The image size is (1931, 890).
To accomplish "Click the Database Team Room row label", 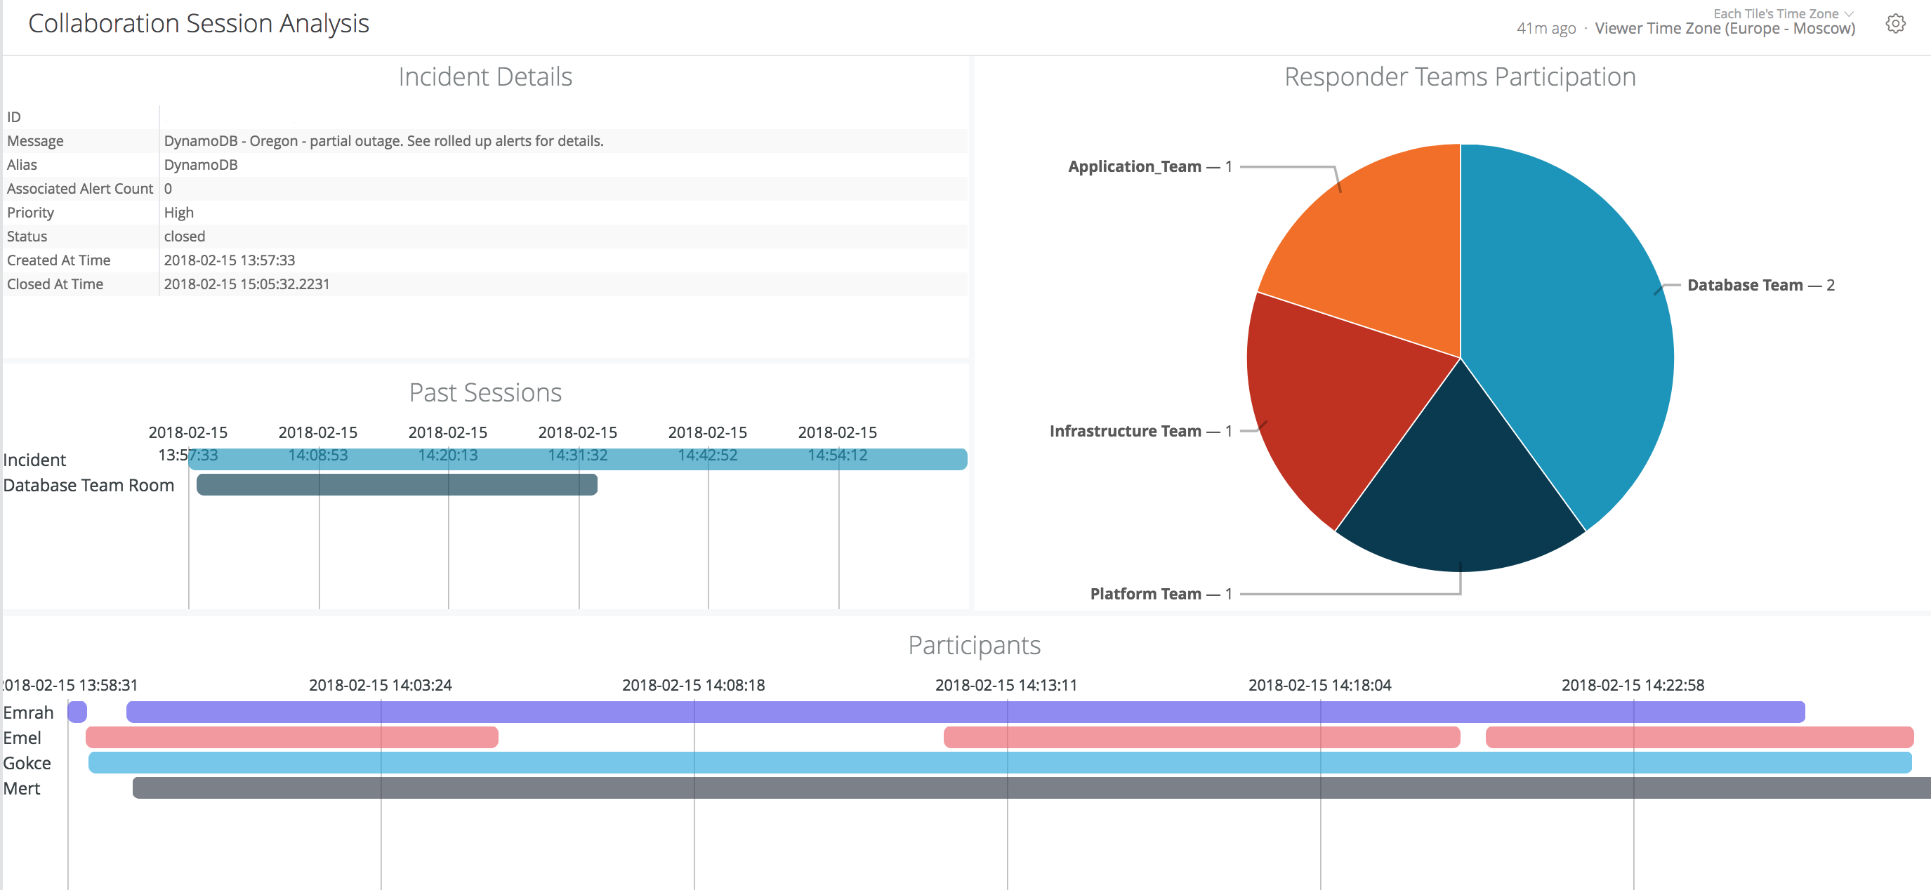I will [x=88, y=486].
